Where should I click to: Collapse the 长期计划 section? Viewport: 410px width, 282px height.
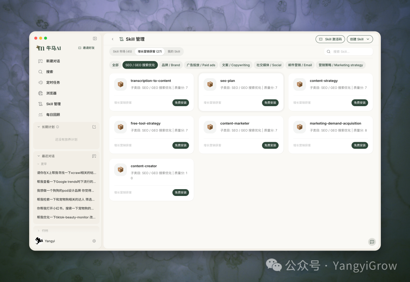pyautogui.click(x=39, y=127)
